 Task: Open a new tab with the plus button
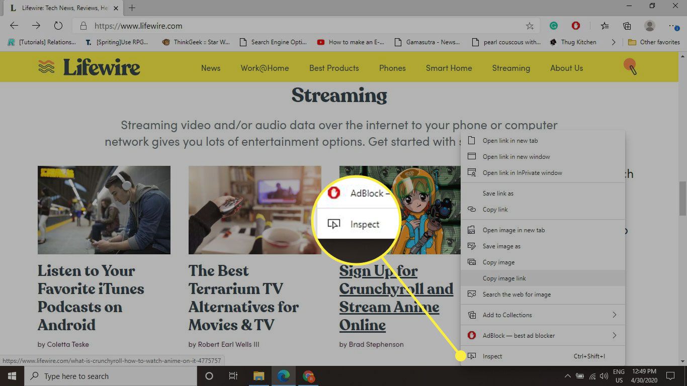click(132, 8)
